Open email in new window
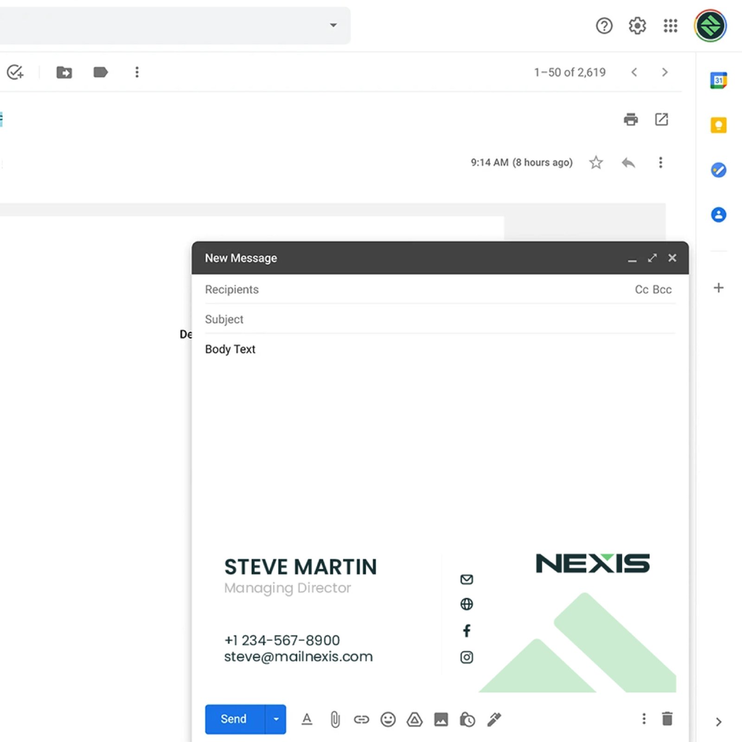Screen dimensions: 742x742 [x=661, y=120]
